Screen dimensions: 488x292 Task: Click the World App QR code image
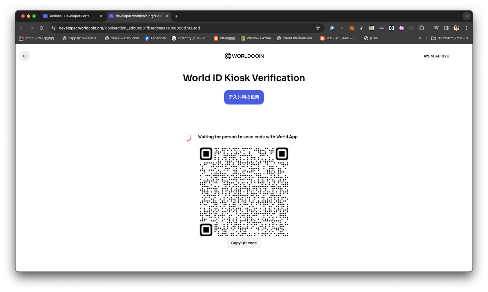coord(244,192)
